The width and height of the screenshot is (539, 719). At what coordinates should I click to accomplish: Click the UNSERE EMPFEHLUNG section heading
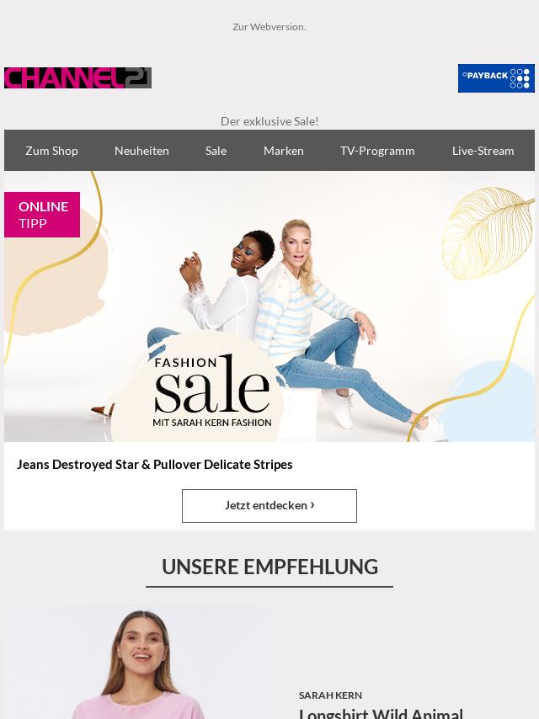click(269, 567)
